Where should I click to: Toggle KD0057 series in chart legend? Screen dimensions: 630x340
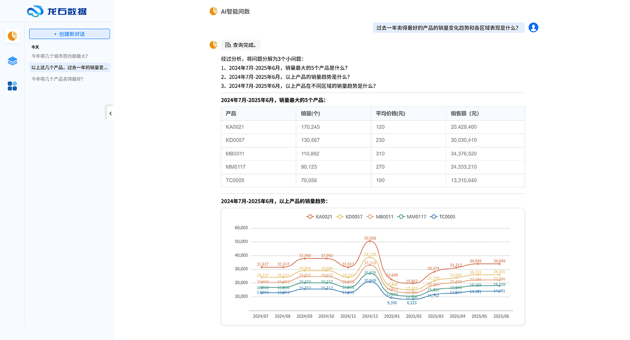click(349, 217)
